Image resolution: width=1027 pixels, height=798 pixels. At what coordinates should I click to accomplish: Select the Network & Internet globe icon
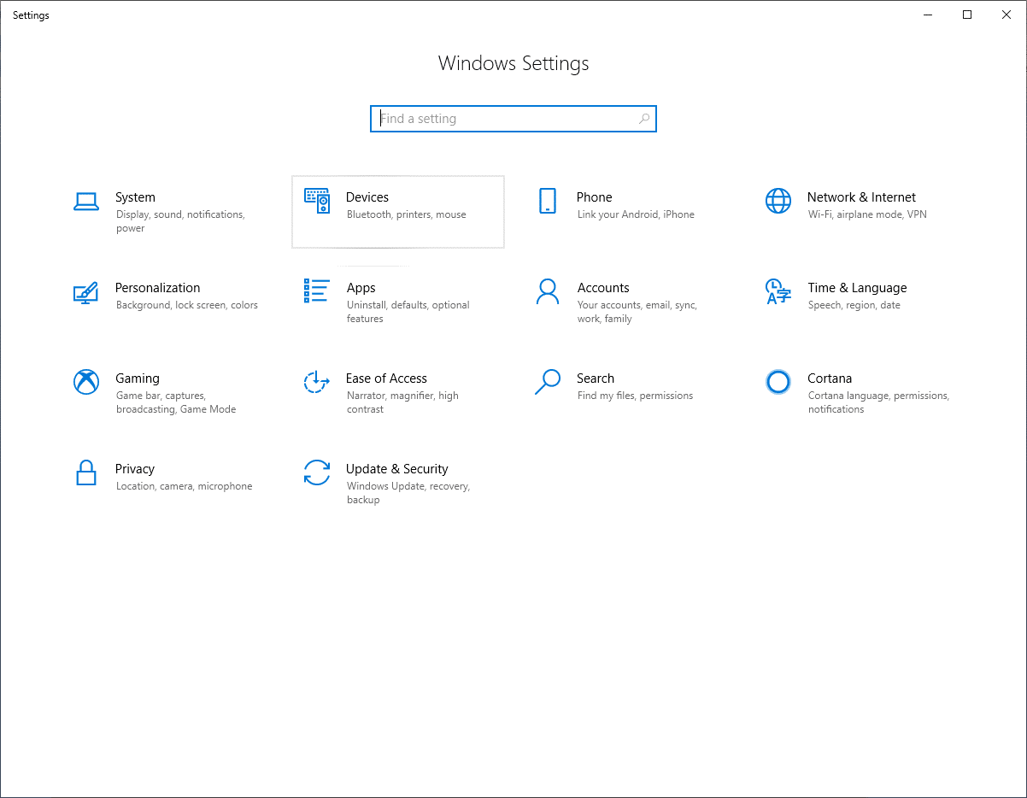tap(778, 201)
